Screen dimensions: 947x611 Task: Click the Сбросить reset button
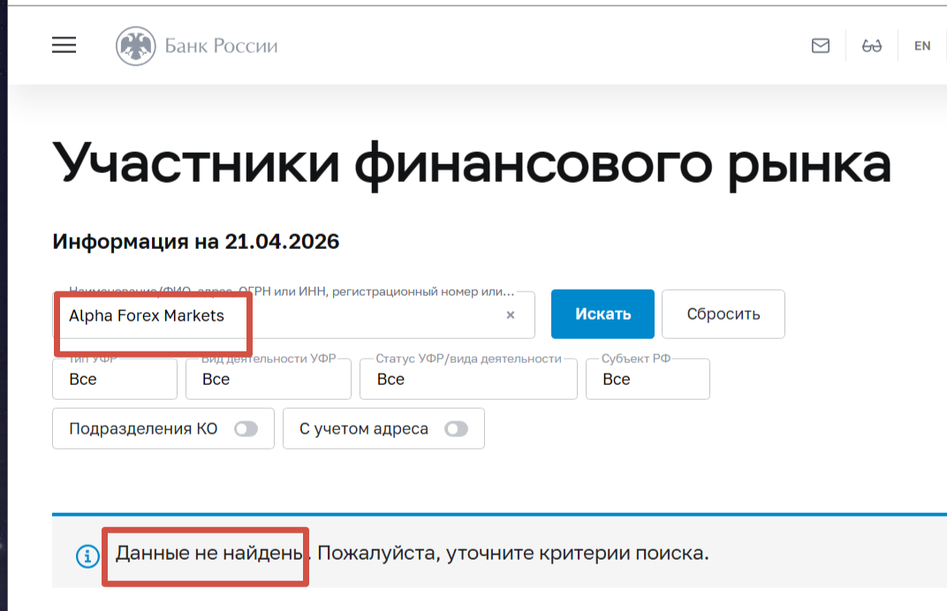pyautogui.click(x=723, y=314)
